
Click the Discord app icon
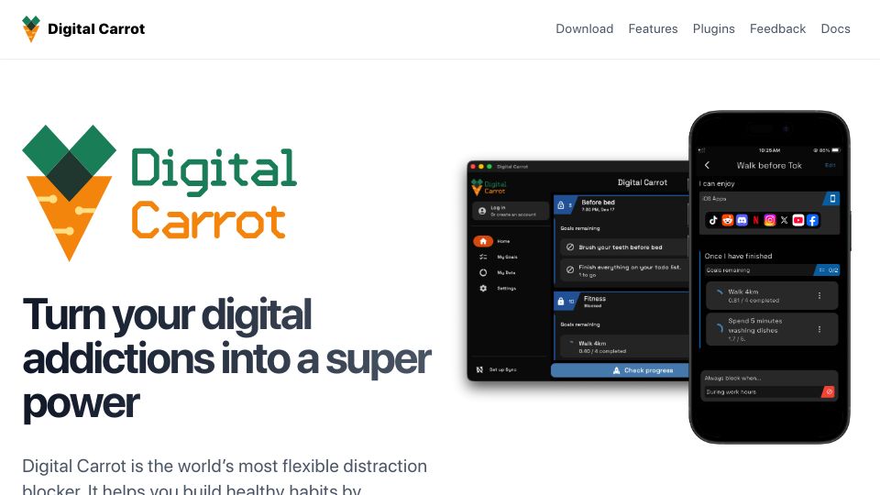(742, 221)
